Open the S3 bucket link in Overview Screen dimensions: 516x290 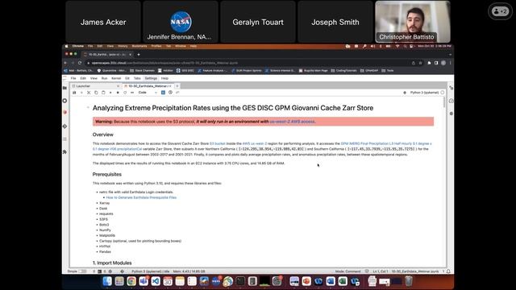(x=218, y=143)
